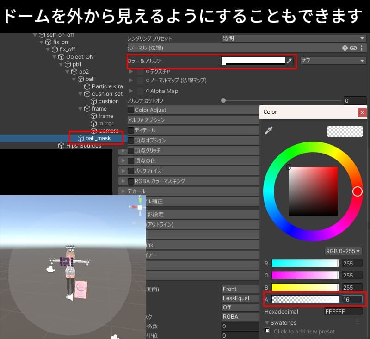Open the three-dot menu in the normal map section
The image size is (370, 339).
click(362, 48)
